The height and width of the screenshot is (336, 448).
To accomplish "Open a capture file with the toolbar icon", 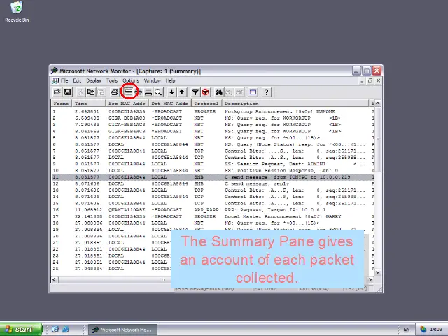I will click(x=57, y=92).
